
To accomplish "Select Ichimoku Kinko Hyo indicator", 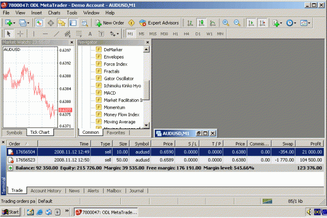I will click(x=122, y=86).
